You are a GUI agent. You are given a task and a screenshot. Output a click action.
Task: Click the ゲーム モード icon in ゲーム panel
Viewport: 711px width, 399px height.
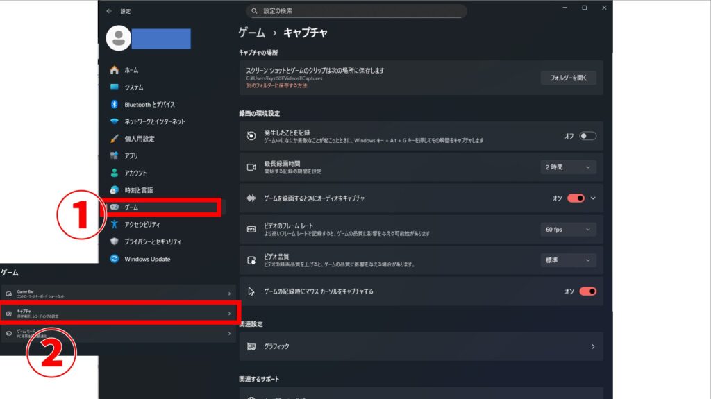[x=8, y=334]
